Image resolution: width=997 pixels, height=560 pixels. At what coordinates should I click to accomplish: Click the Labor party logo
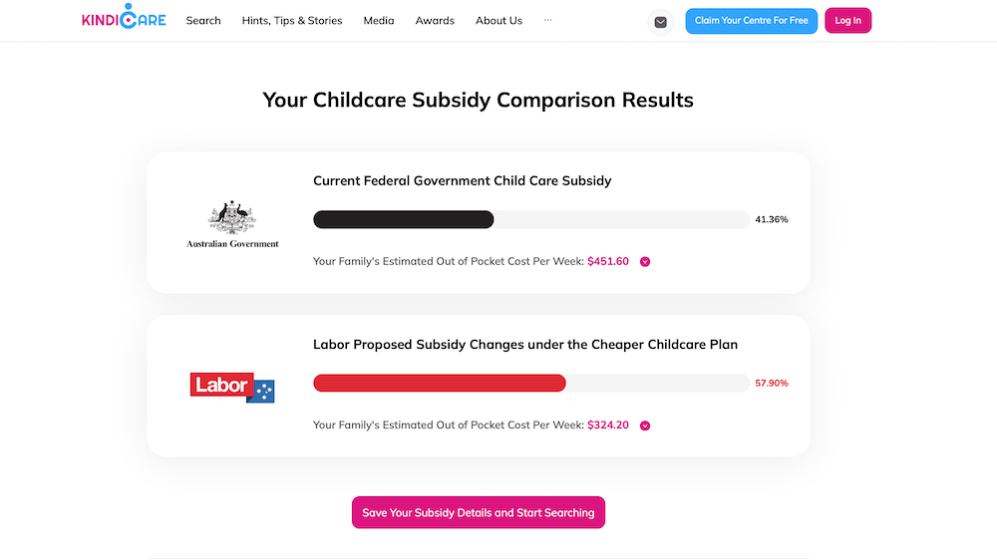click(232, 387)
